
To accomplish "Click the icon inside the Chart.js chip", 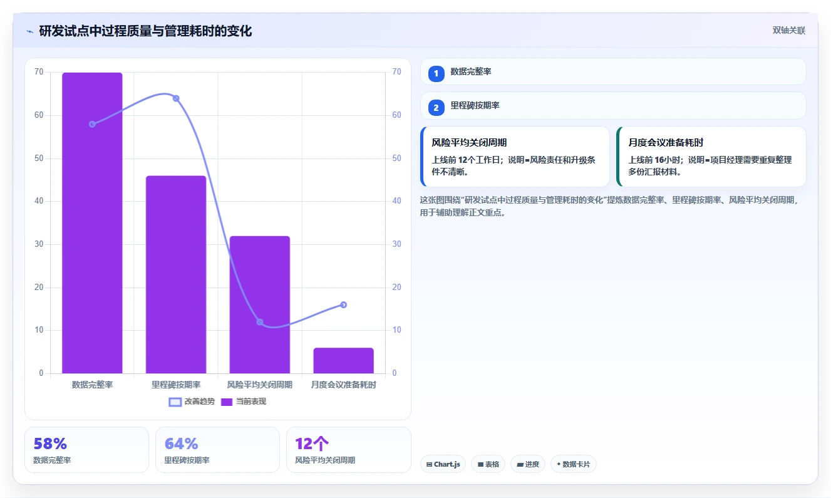I will tap(429, 465).
